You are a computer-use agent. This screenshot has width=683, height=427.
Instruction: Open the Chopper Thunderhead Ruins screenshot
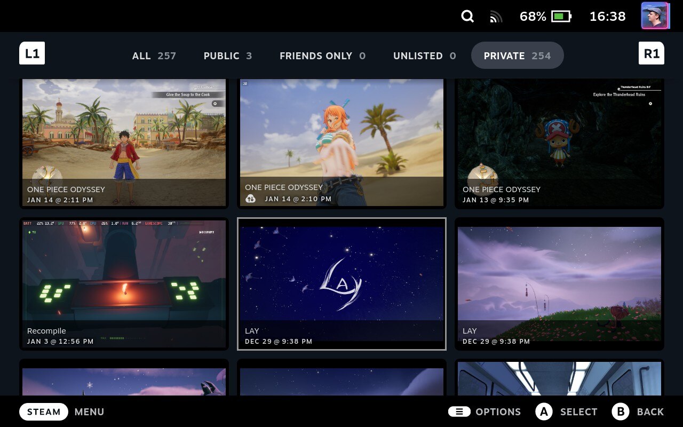click(559, 142)
